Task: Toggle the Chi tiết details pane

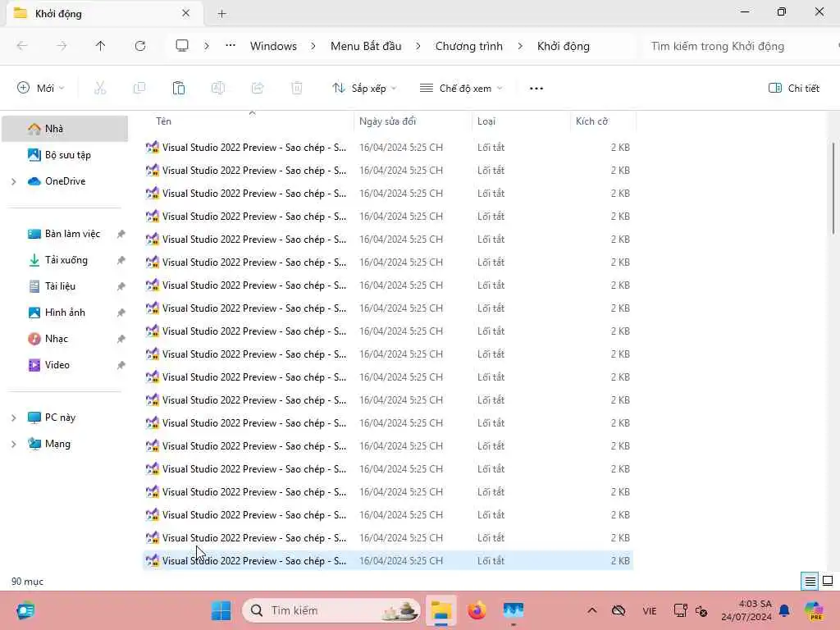Action: point(794,88)
